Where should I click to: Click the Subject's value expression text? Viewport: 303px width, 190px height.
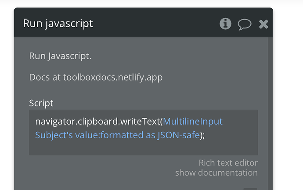click(67, 135)
